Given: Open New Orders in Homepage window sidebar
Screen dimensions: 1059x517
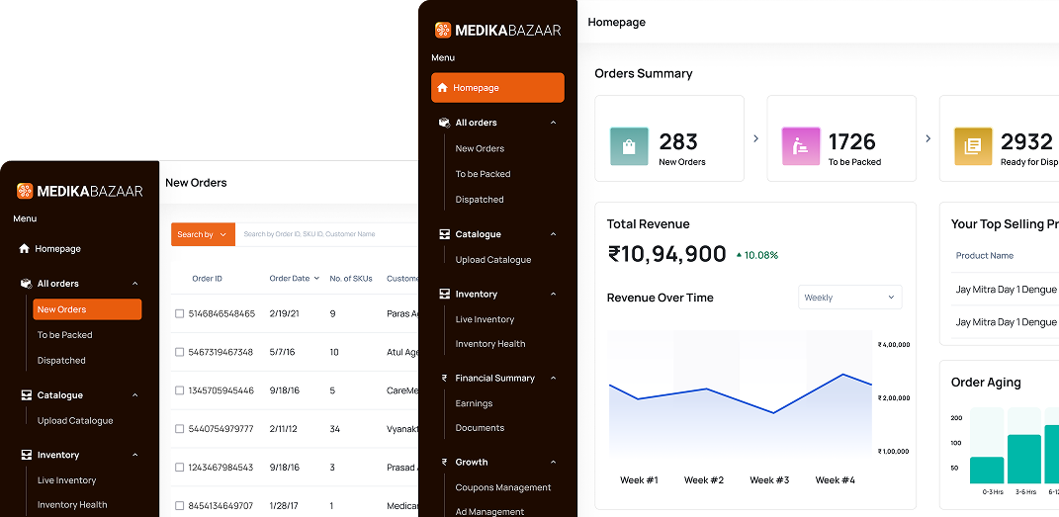Looking at the screenshot, I should coord(480,148).
